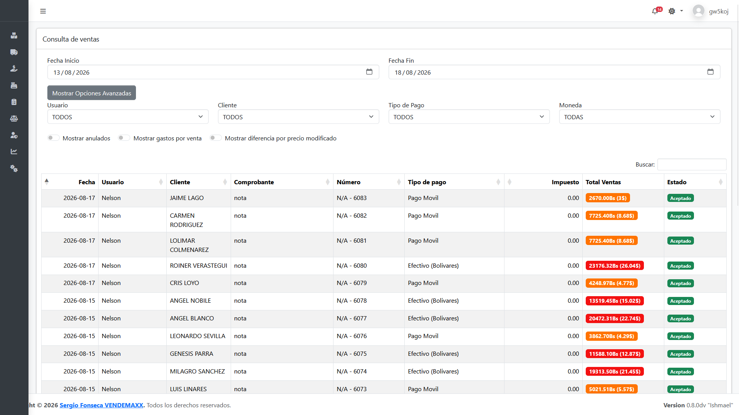Enable Mostrar diferencia por precio modificado switch
Image resolution: width=739 pixels, height=415 pixels.
(216, 138)
